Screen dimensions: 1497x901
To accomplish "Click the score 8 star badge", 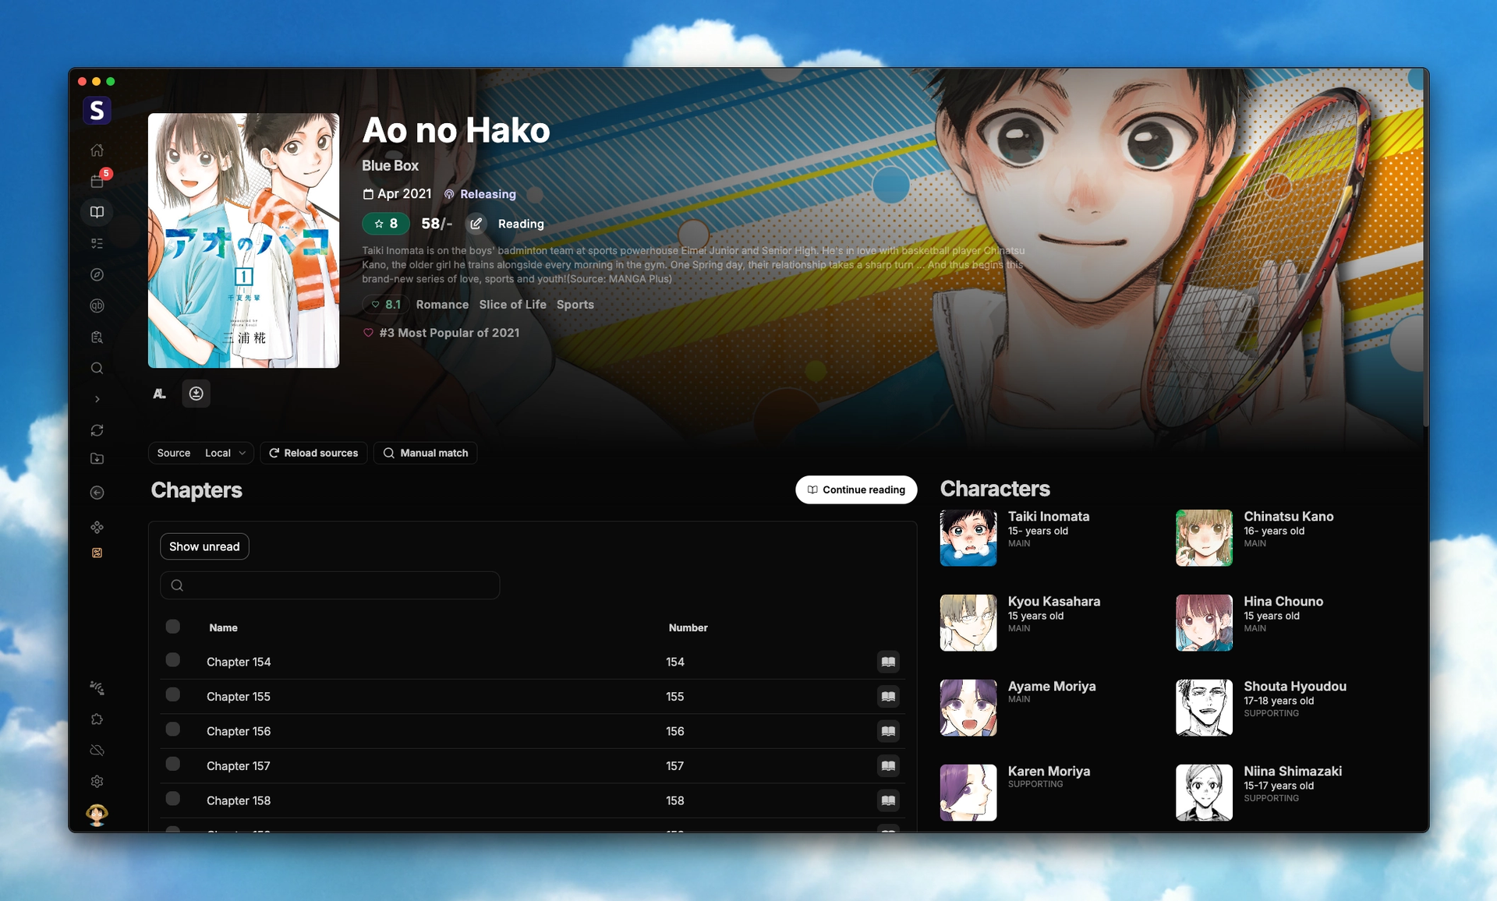I will pyautogui.click(x=386, y=224).
